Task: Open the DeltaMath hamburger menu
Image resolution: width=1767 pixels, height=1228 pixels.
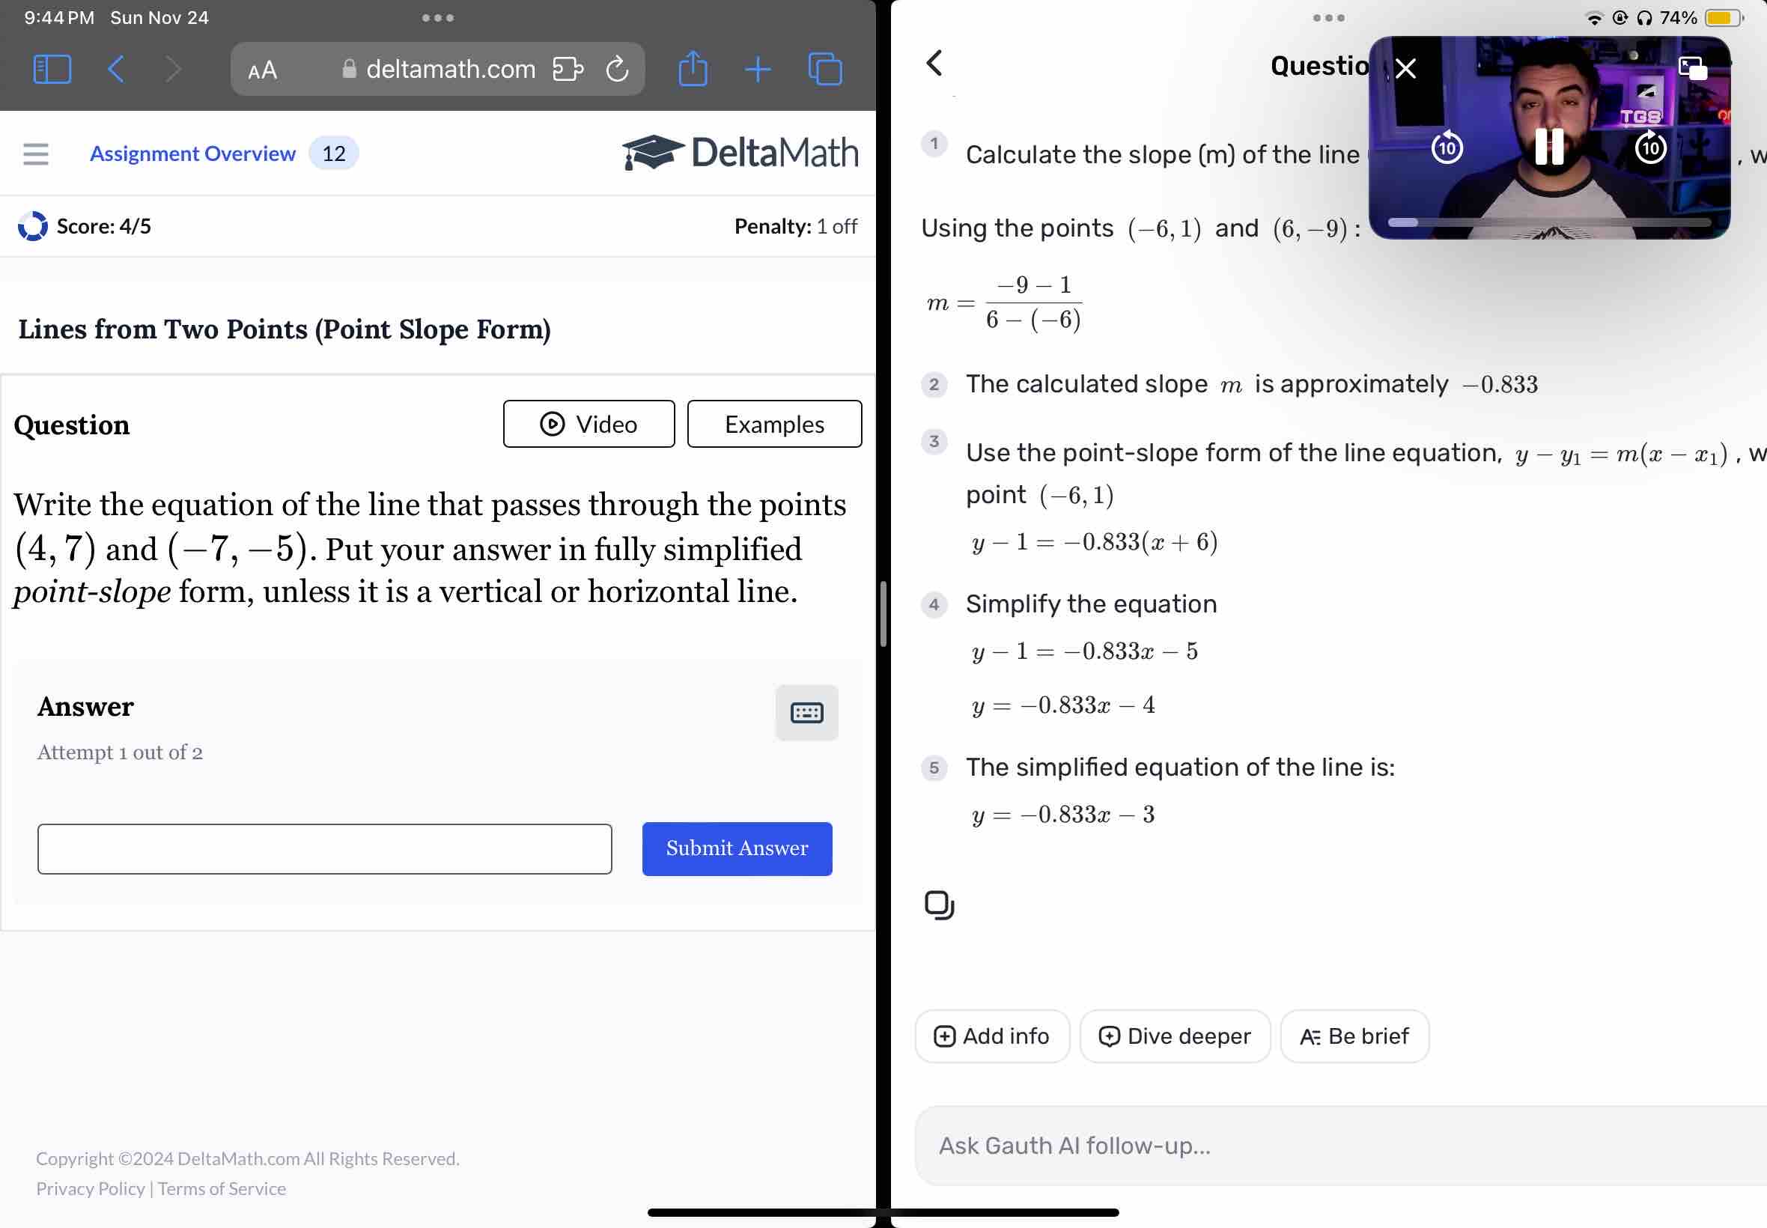Action: click(35, 154)
